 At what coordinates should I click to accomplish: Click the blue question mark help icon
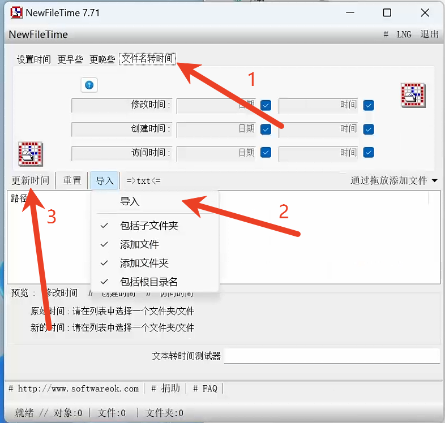tap(89, 85)
